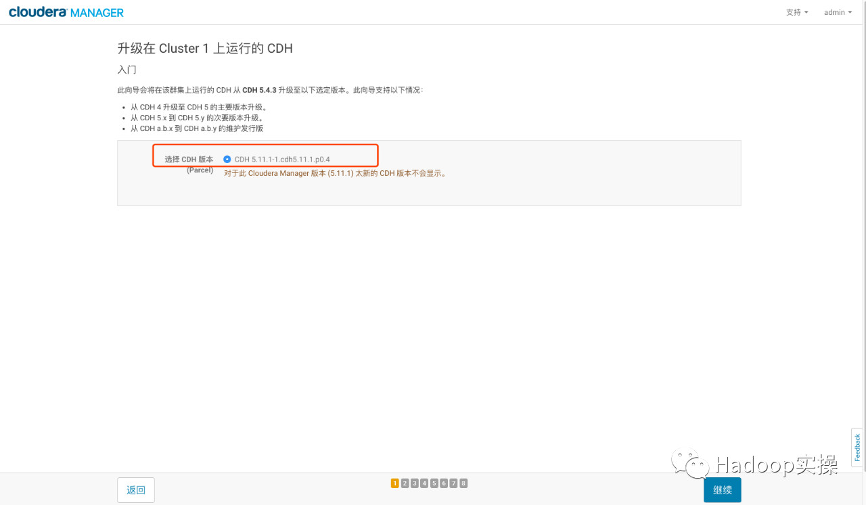Click the Cloudera Manager logo
Viewport: 866px width, 505px height.
click(x=66, y=12)
